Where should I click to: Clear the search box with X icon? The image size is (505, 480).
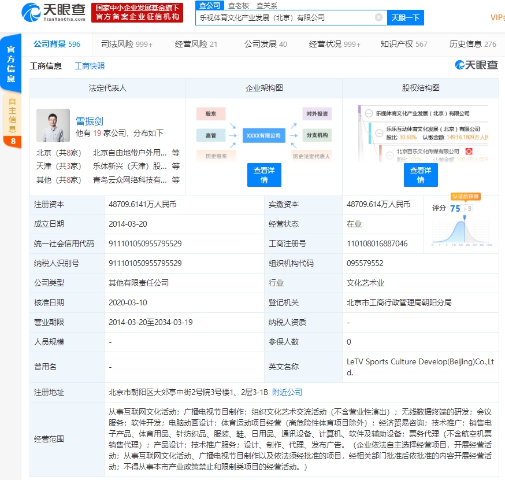378,17
